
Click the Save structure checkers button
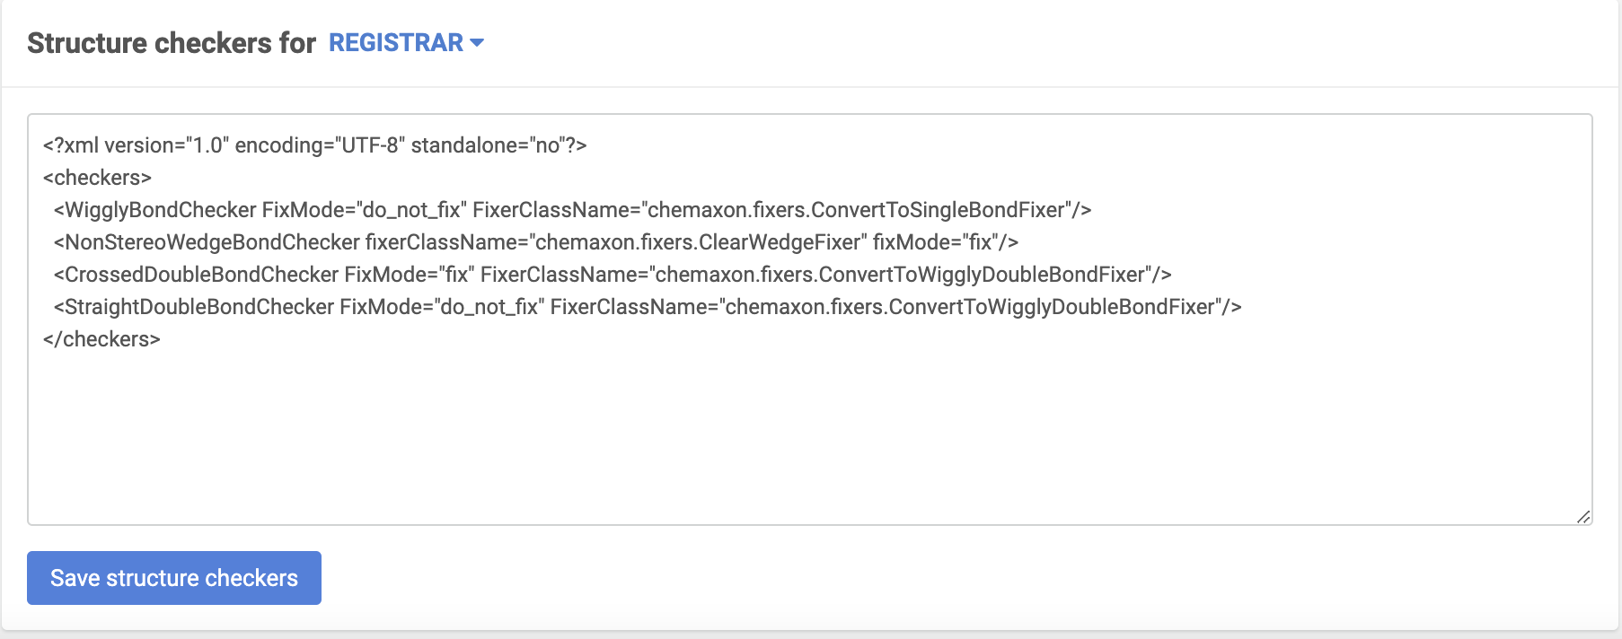[x=173, y=578]
